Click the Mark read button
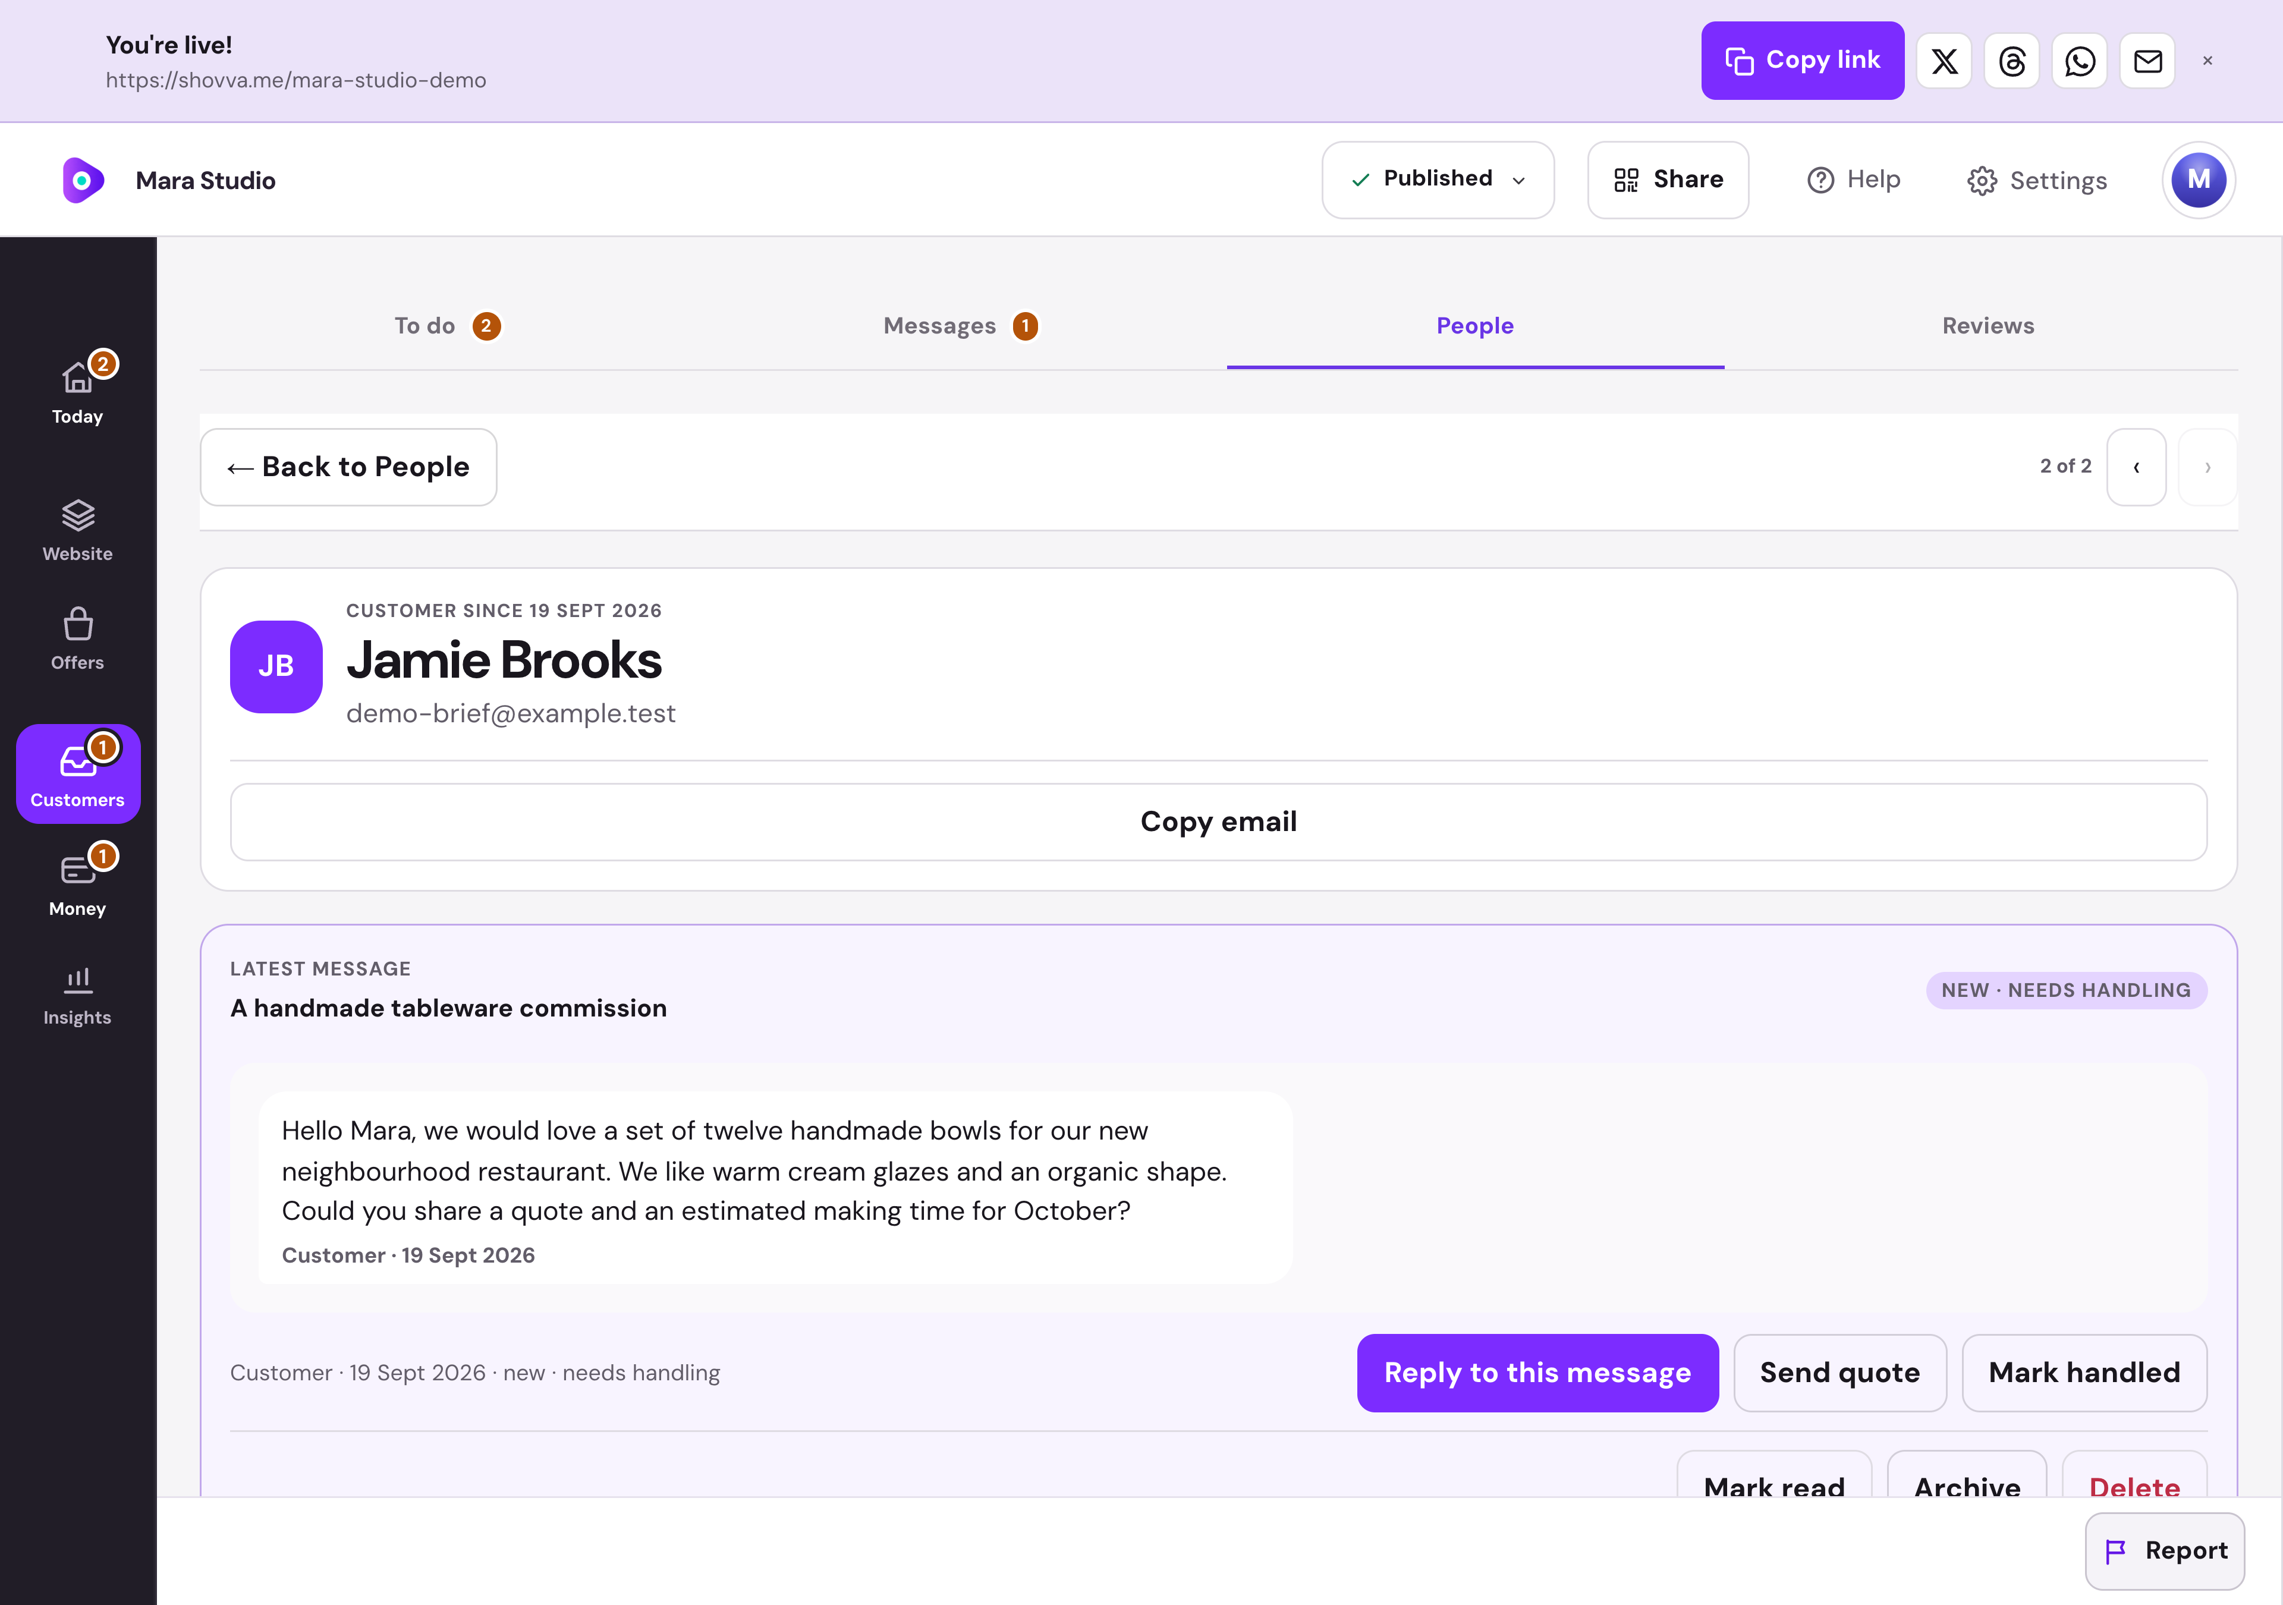This screenshot has height=1605, width=2283. [x=1774, y=1475]
